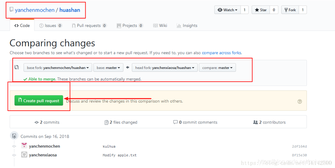Click the yanchenxiaosa avatar in commit list
Image resolution: width=335 pixels, height=168 pixels.
pos(24,155)
